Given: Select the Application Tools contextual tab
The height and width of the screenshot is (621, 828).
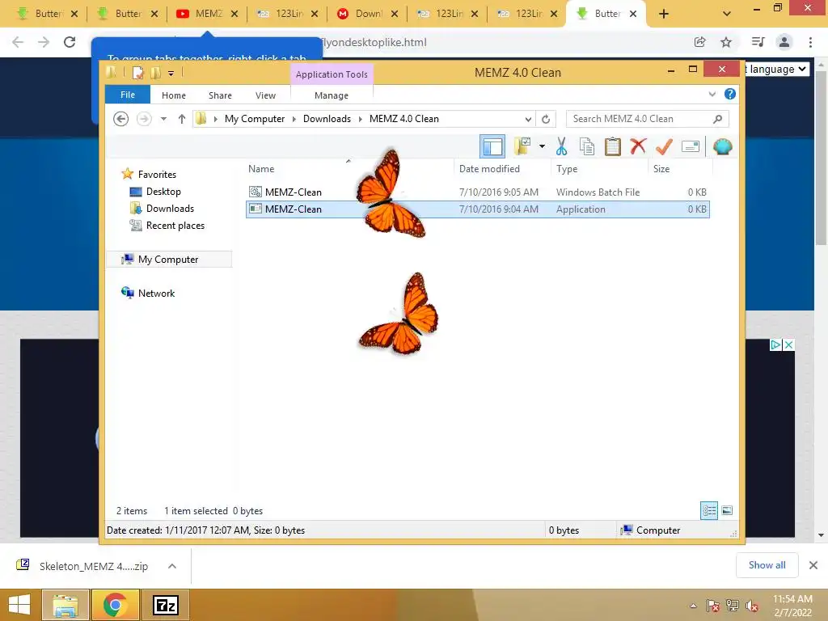Looking at the screenshot, I should tap(332, 74).
